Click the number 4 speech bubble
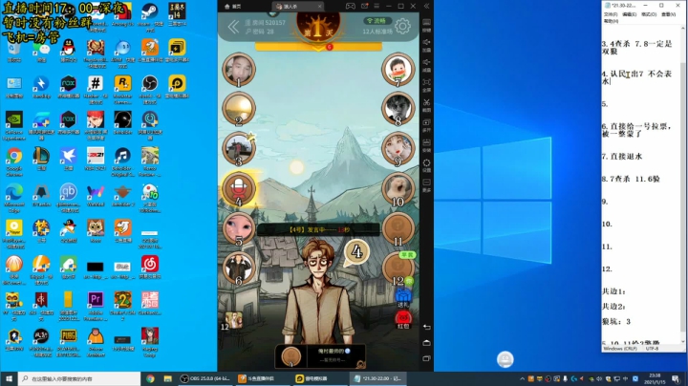 (356, 252)
